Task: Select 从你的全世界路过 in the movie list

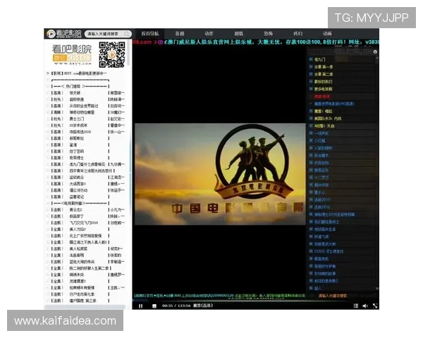Action: click(x=84, y=106)
